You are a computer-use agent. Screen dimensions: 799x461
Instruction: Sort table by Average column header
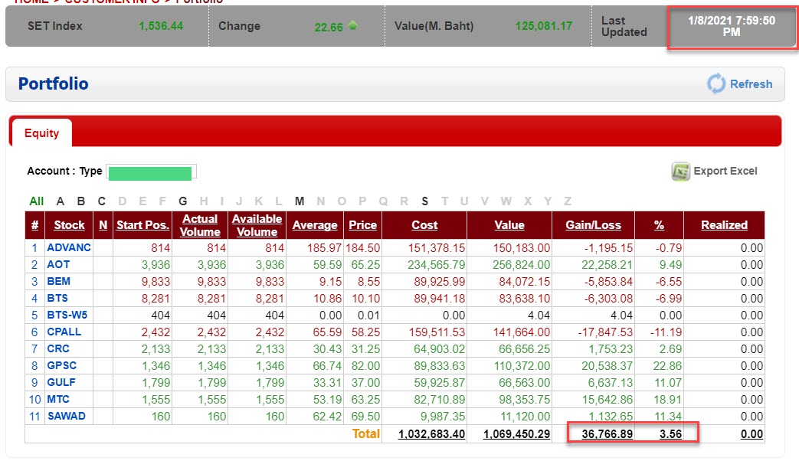(315, 225)
